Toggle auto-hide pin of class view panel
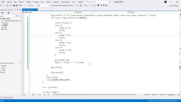This screenshot has height=102, width=181. 18,10
